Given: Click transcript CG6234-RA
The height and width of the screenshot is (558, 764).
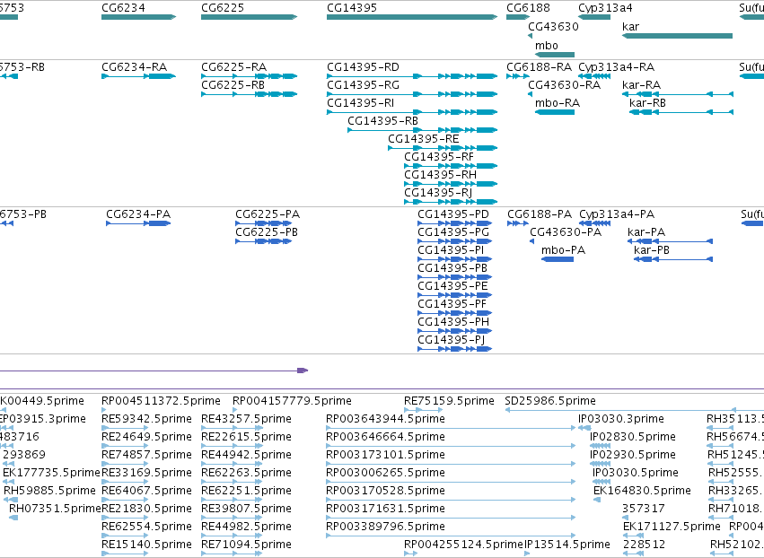Looking at the screenshot, I should click(134, 67).
